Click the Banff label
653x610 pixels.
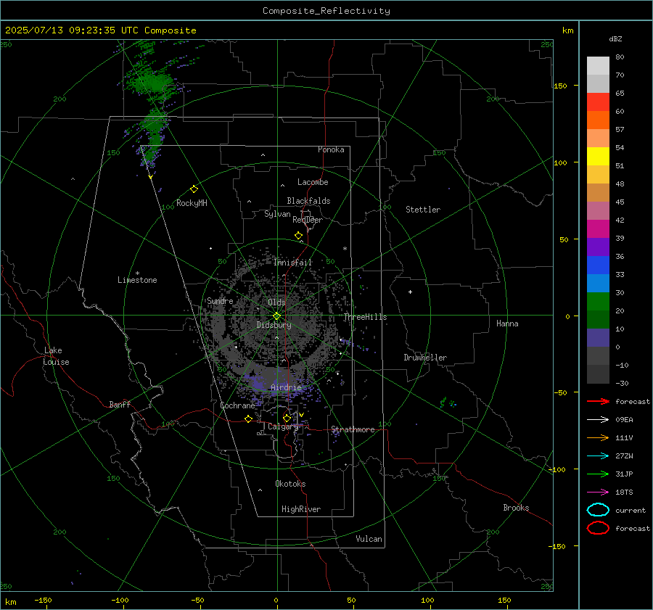click(120, 405)
